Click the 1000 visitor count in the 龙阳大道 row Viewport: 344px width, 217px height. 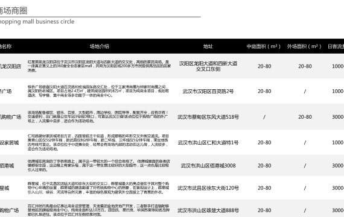338,66
